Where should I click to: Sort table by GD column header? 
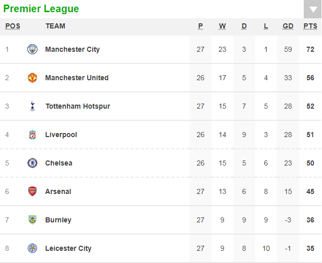(288, 26)
